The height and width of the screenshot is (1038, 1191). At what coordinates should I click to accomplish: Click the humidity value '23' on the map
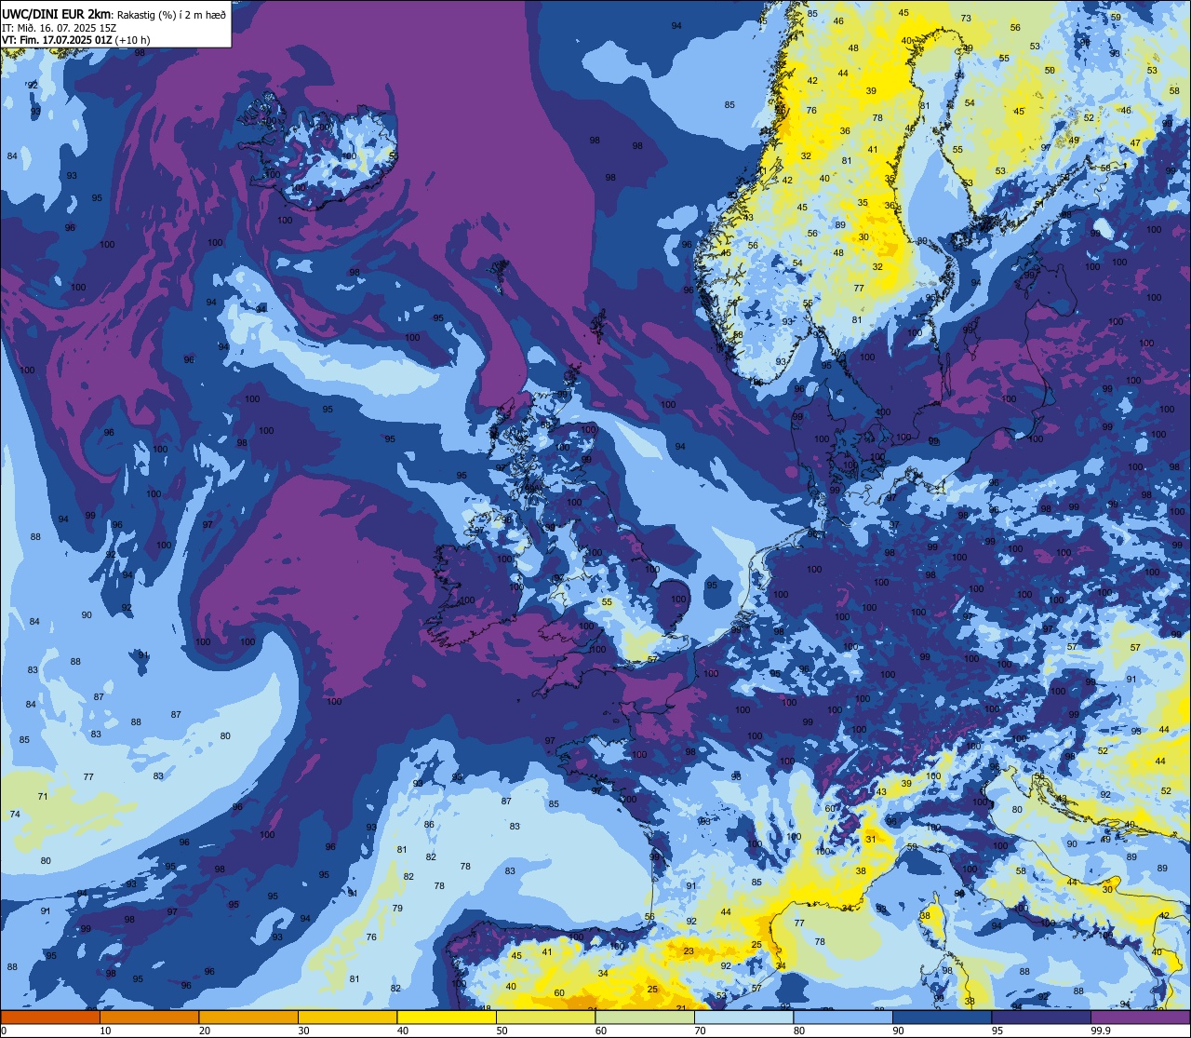689,951
